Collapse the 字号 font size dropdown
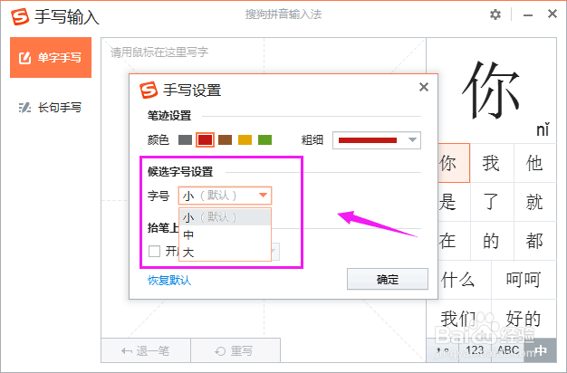 pos(225,196)
